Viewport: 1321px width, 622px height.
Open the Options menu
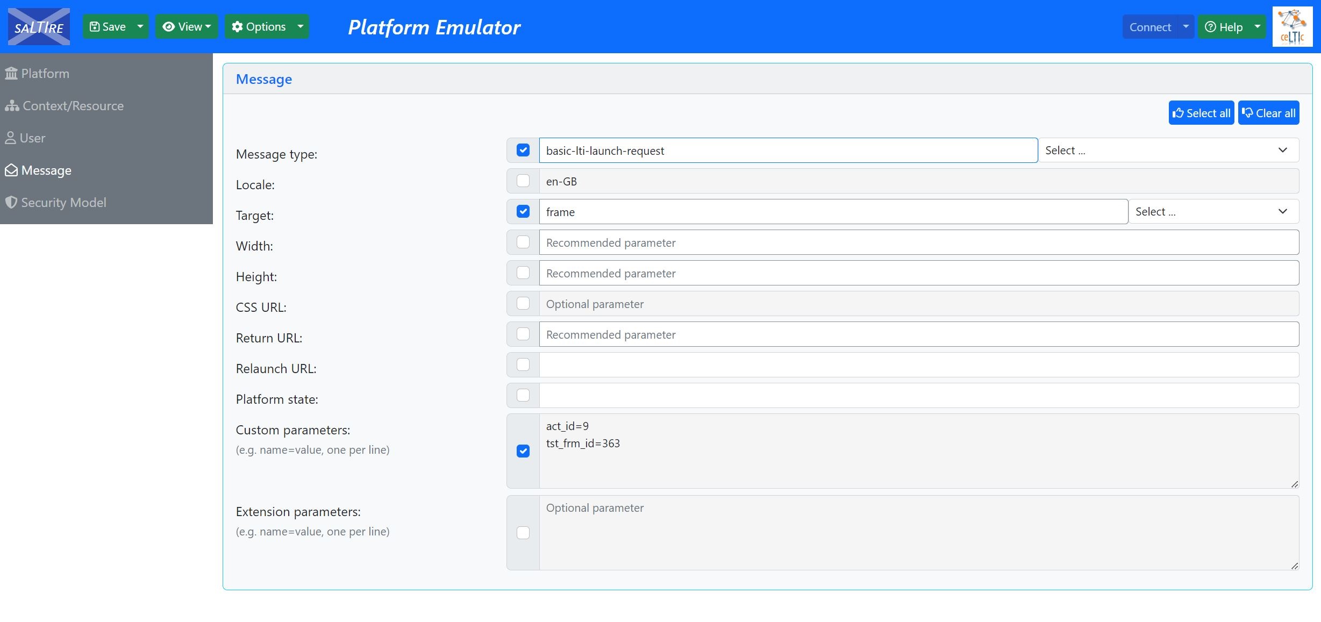(x=259, y=26)
